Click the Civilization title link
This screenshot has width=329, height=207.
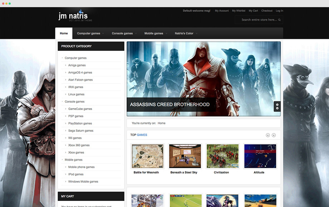[221, 172]
